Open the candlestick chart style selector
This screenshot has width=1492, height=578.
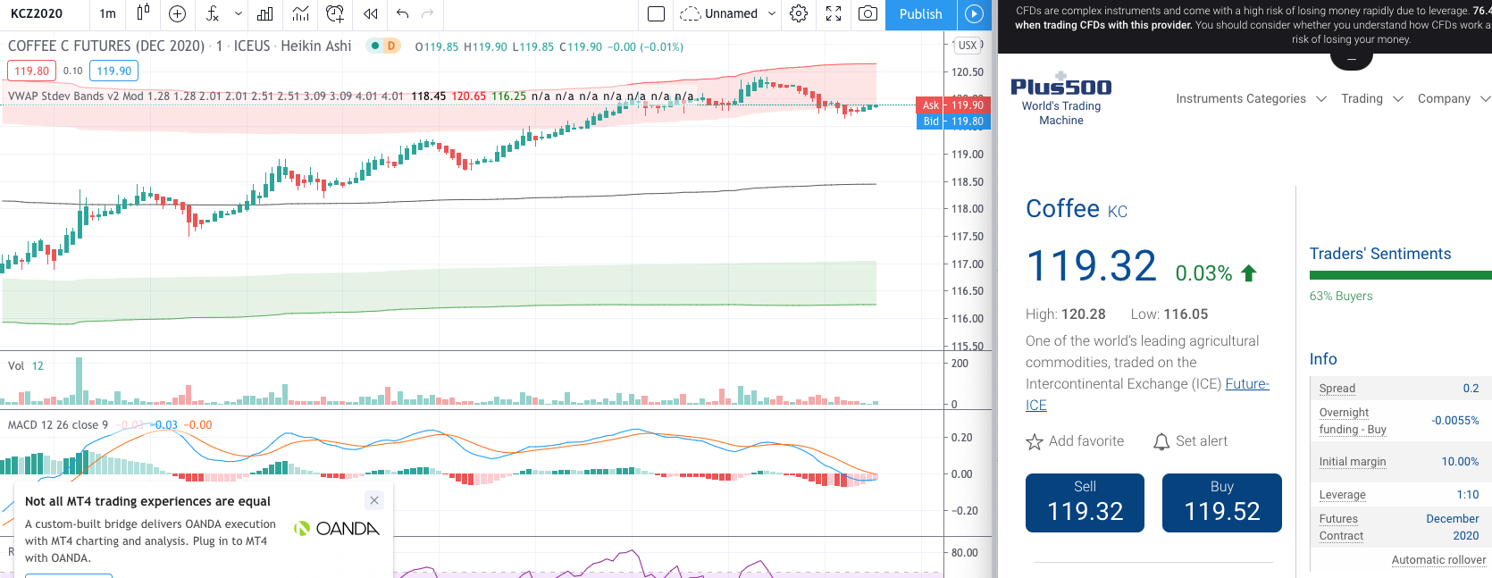click(143, 13)
